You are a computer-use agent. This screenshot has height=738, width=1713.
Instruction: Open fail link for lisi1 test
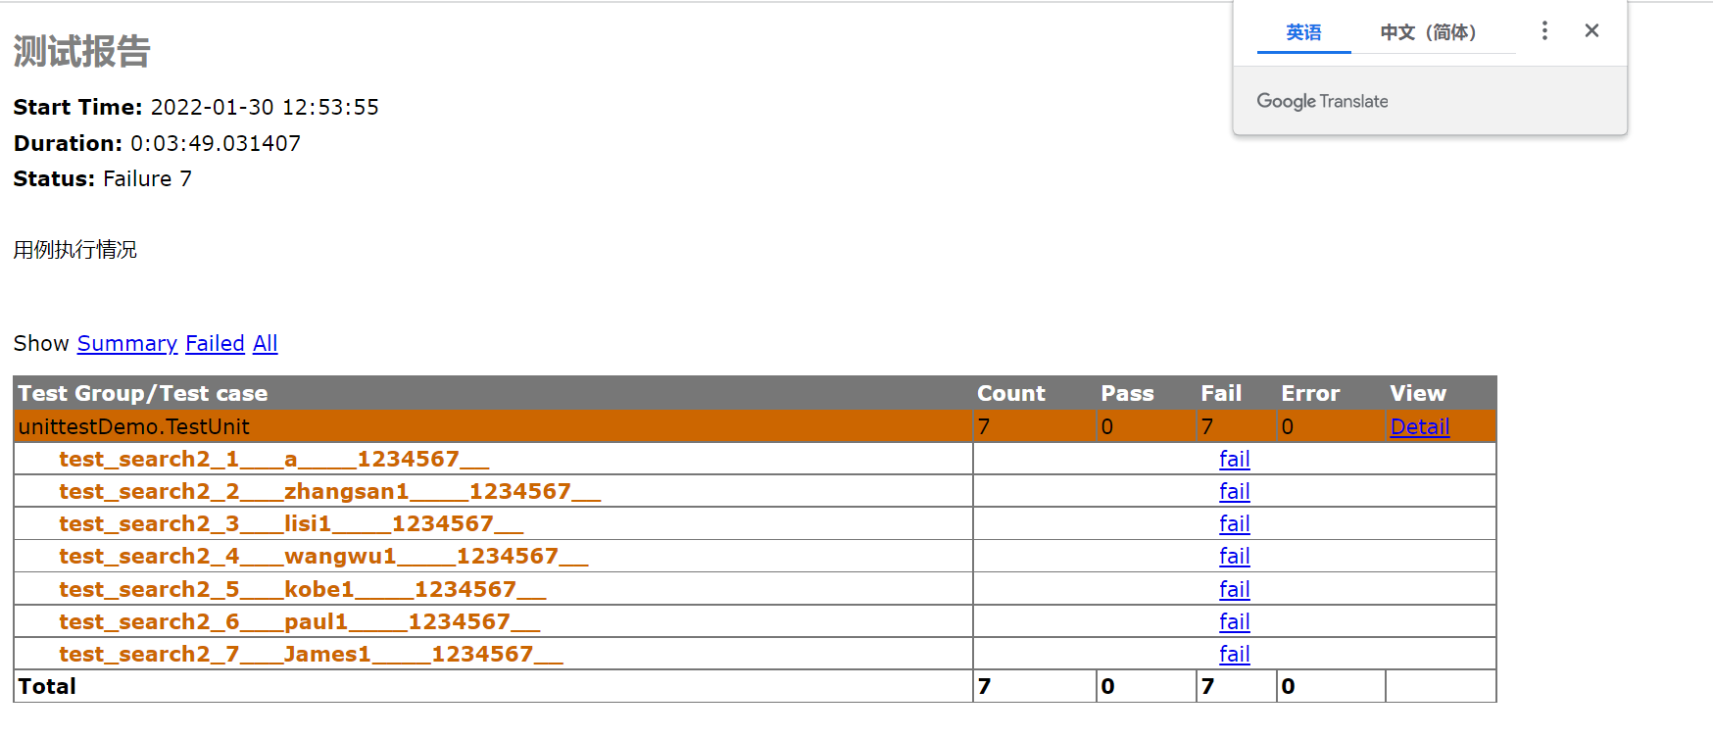point(1235,523)
